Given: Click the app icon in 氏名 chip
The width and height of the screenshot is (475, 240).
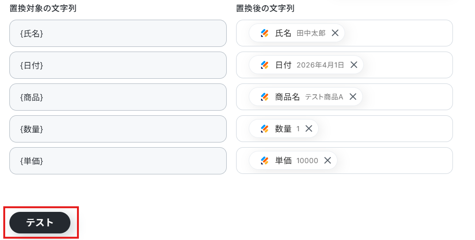Looking at the screenshot, I should [x=265, y=33].
